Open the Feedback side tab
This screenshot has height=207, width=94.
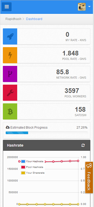(89, 177)
